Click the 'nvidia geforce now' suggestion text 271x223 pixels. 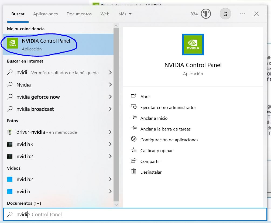tap(38, 97)
